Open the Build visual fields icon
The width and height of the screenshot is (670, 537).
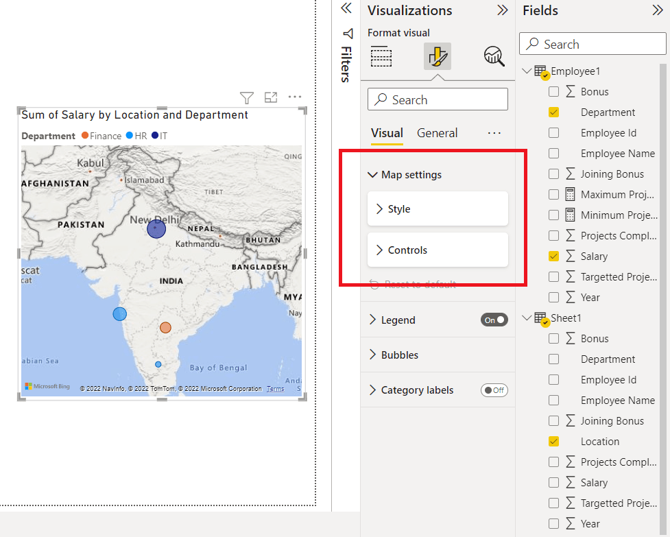click(381, 56)
